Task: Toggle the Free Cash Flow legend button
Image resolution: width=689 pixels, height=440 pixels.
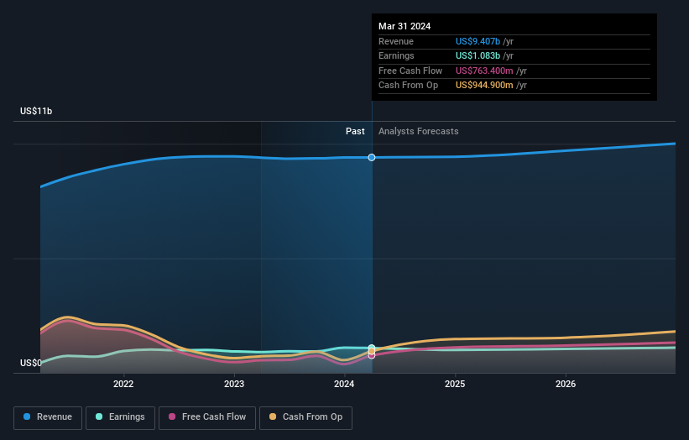Action: (207, 417)
